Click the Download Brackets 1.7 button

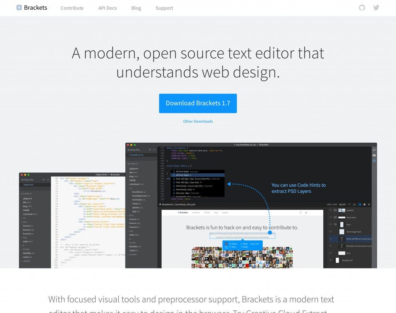point(198,103)
